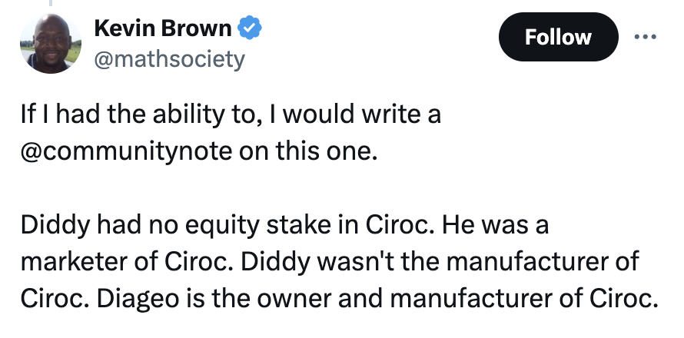Click the blue verified checkmark badge
Screen dimensions: 684x338
pyautogui.click(x=249, y=28)
